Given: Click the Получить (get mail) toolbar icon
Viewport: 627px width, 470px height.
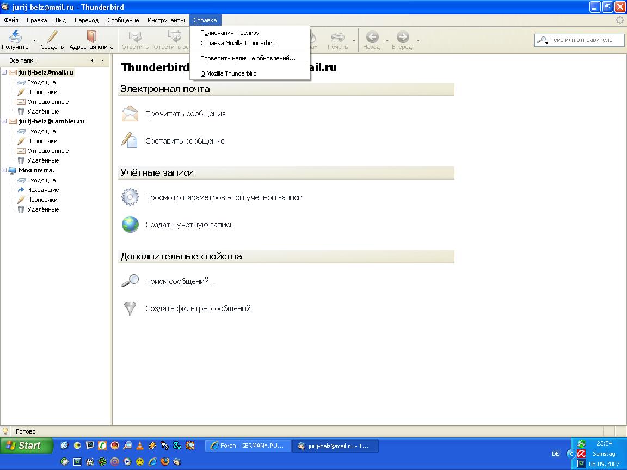Looking at the screenshot, I should coord(15,36).
